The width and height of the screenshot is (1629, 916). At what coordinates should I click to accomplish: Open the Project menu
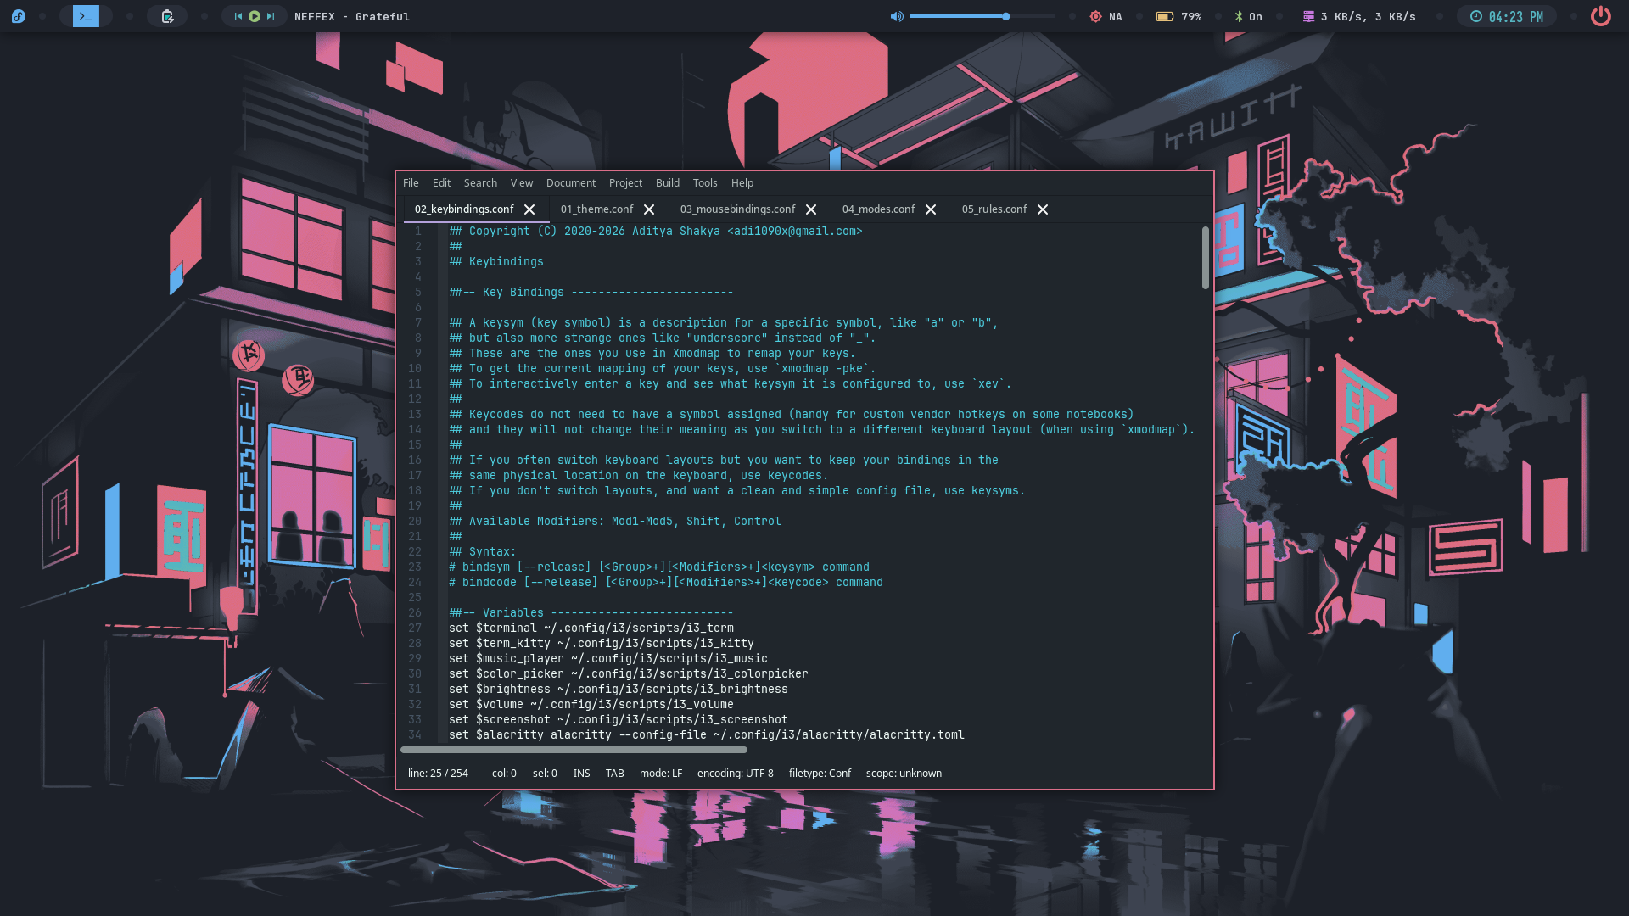coord(625,182)
